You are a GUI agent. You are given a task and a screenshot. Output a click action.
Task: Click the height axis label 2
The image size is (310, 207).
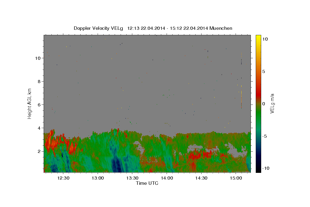(39, 151)
